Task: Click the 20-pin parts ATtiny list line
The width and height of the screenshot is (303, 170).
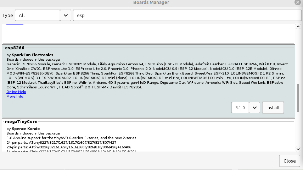Action: click(x=69, y=147)
